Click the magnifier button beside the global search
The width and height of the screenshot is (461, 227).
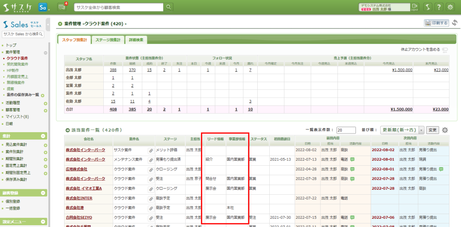pyautogui.click(x=169, y=7)
